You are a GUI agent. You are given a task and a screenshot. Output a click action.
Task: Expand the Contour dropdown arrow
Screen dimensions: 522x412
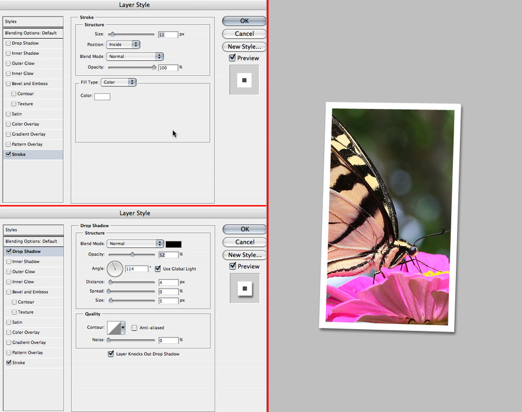(x=123, y=328)
